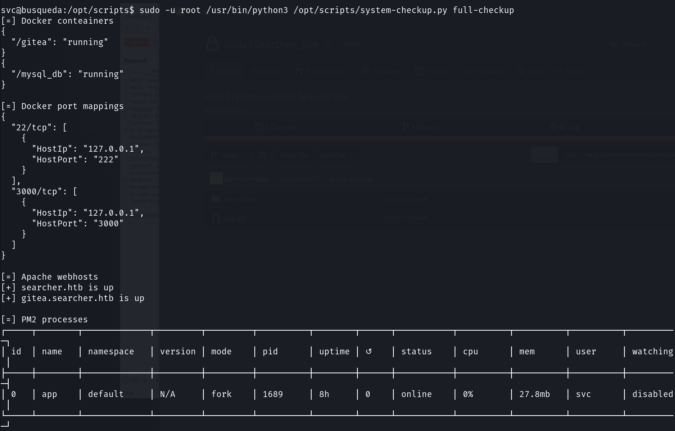The height and width of the screenshot is (431, 675).
Task: Click the repository clone URL field
Action: click(628, 155)
